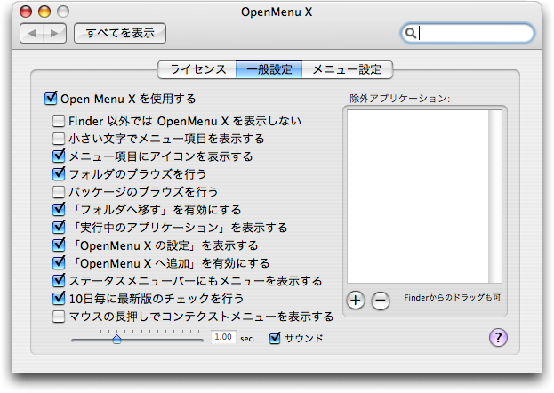Uncheck ステータスメニューバーにもメニューを表示する

59,280
